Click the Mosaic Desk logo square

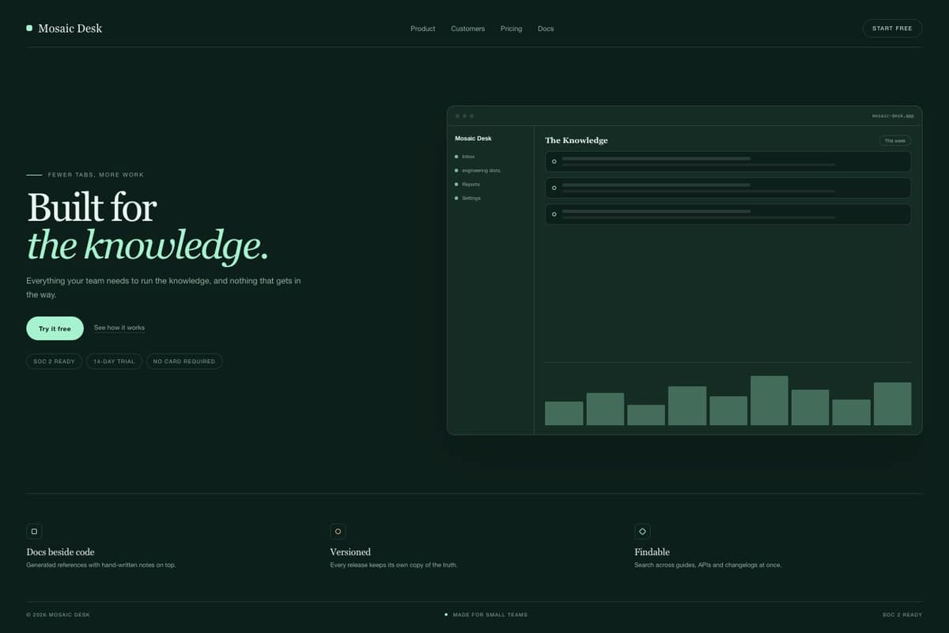pyautogui.click(x=29, y=28)
